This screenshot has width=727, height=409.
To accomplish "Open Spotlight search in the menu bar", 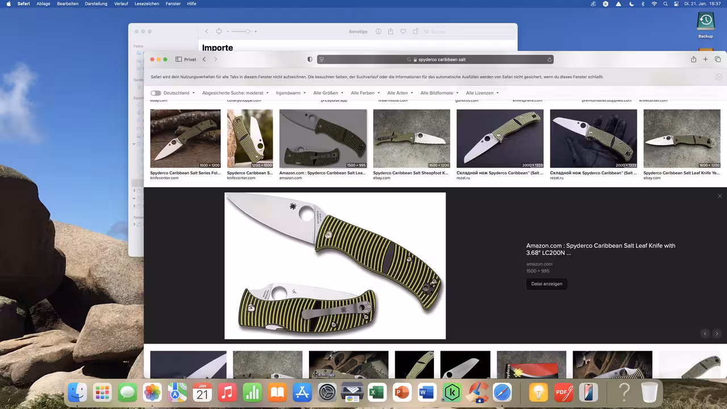I will [x=665, y=3].
